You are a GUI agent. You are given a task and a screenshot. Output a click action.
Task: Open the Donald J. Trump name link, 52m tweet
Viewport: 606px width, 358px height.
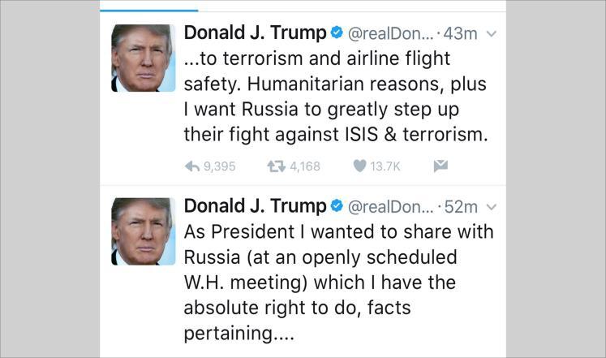pos(255,207)
